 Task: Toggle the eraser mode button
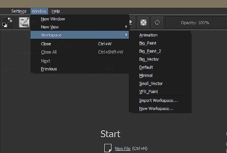(132, 22)
